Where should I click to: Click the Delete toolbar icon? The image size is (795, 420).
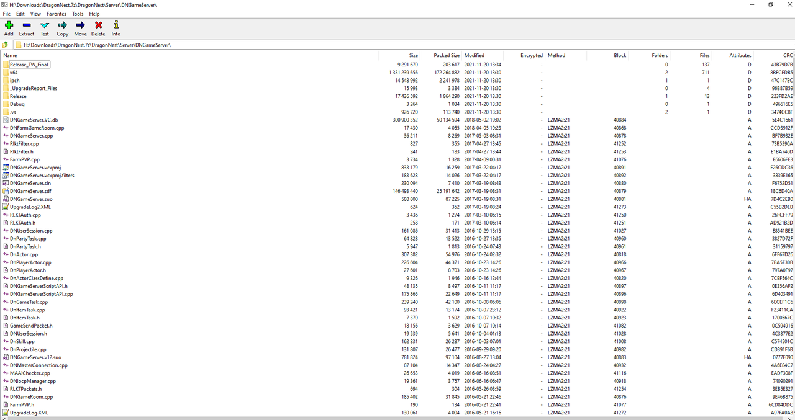98,25
